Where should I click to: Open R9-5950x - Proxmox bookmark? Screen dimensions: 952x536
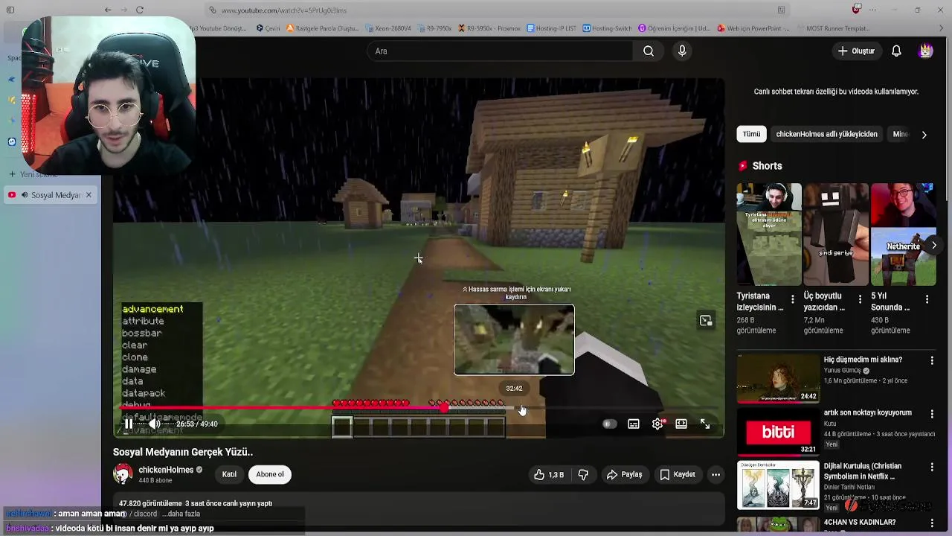pyautogui.click(x=489, y=28)
